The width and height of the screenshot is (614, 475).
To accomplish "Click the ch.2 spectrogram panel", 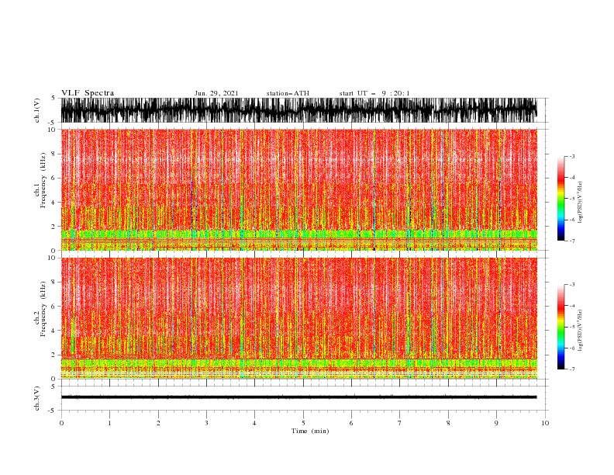I will click(x=298, y=318).
